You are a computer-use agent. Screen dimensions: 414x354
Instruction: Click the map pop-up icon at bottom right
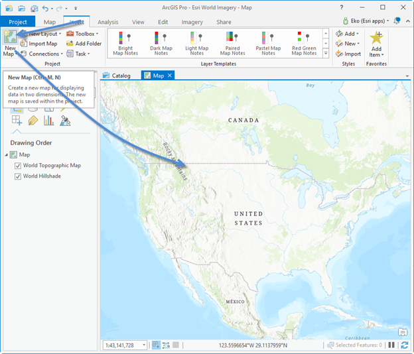(x=403, y=332)
